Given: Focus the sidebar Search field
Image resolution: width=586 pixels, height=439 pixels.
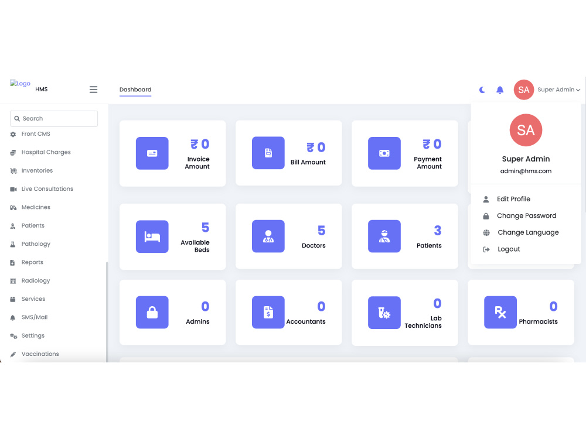Looking at the screenshot, I should (54, 118).
